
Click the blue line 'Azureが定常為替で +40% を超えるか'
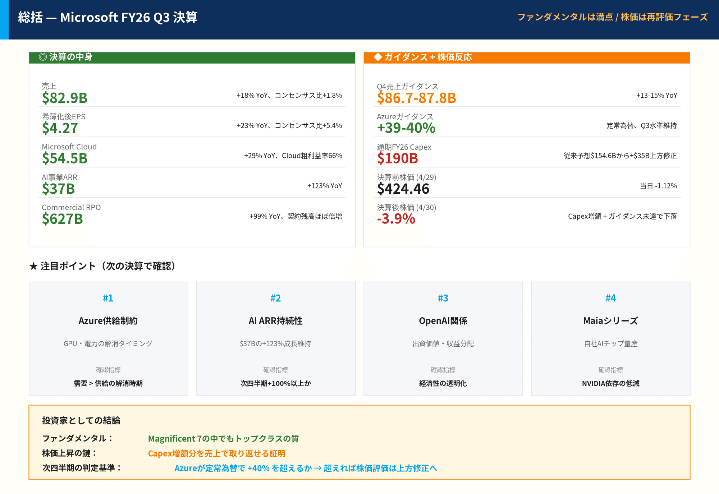click(243, 468)
